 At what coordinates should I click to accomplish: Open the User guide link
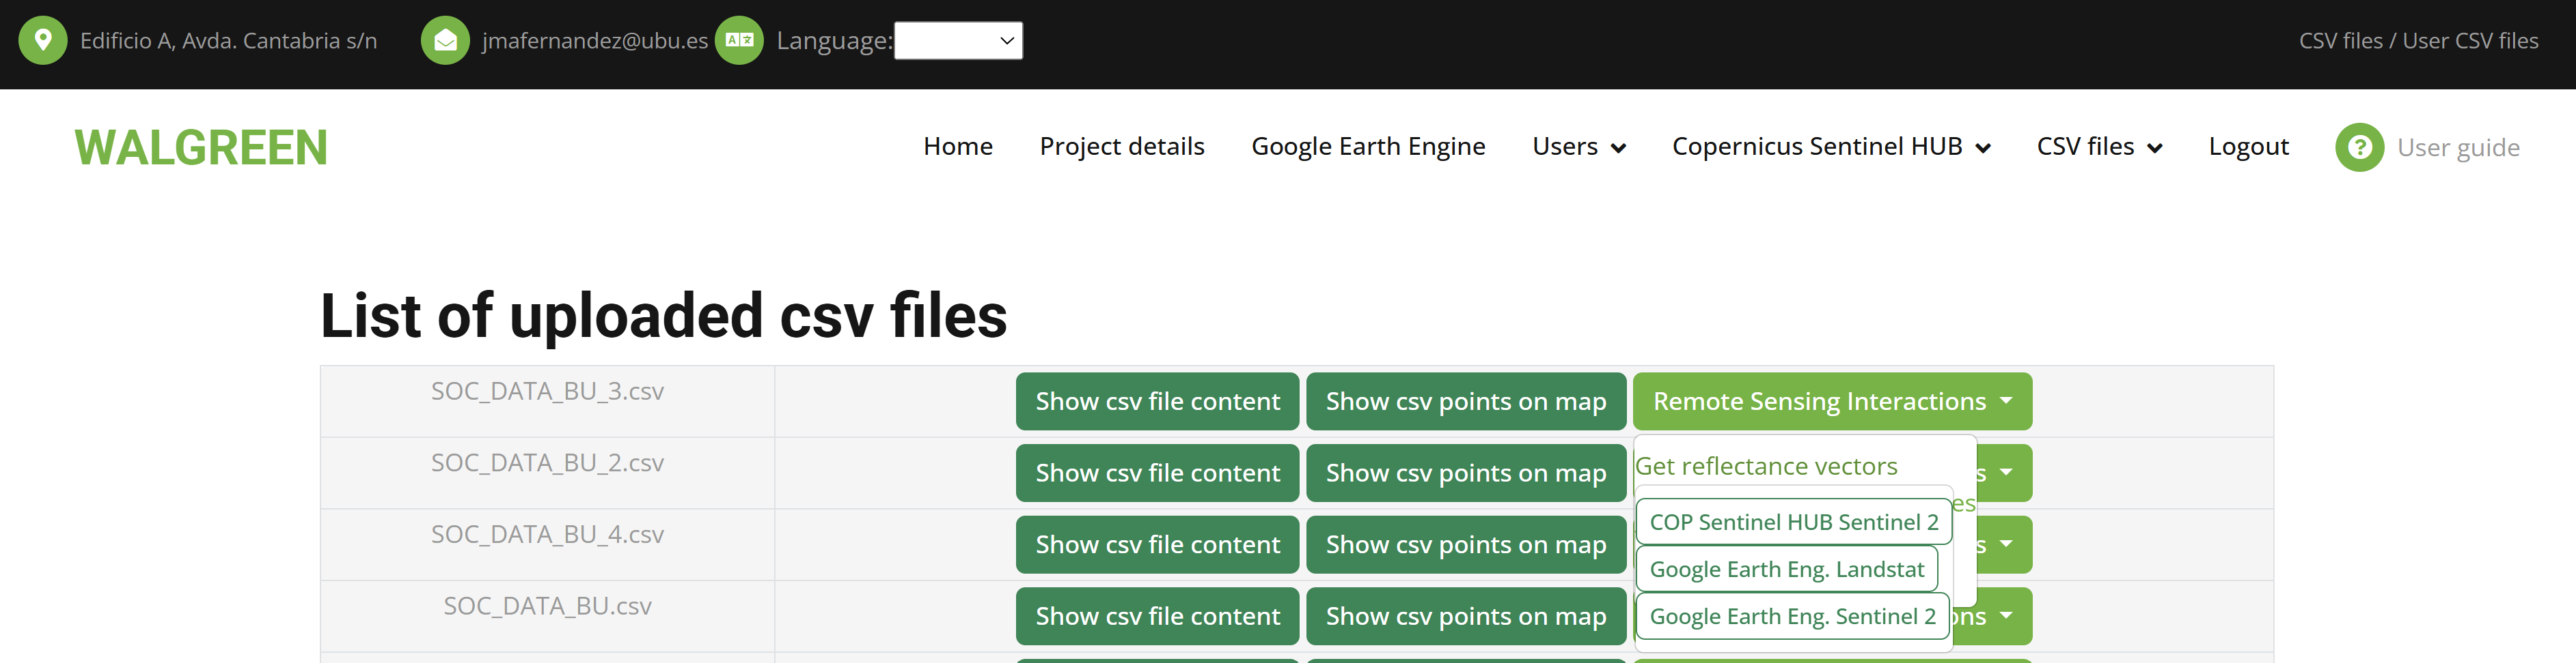[2458, 148]
